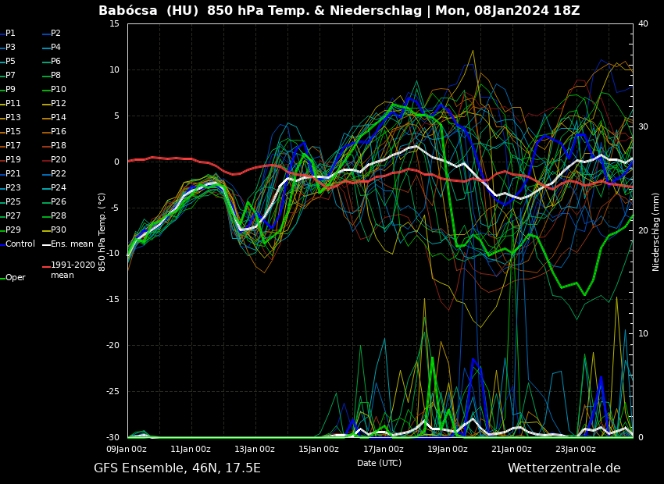Click the P1 legend entry
The width and height of the screenshot is (664, 484).
tap(10, 34)
